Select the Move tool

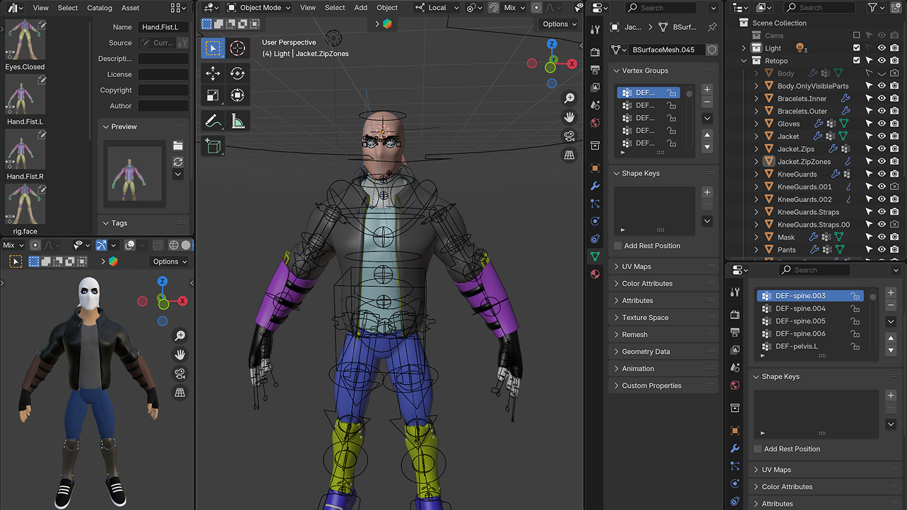coord(213,73)
